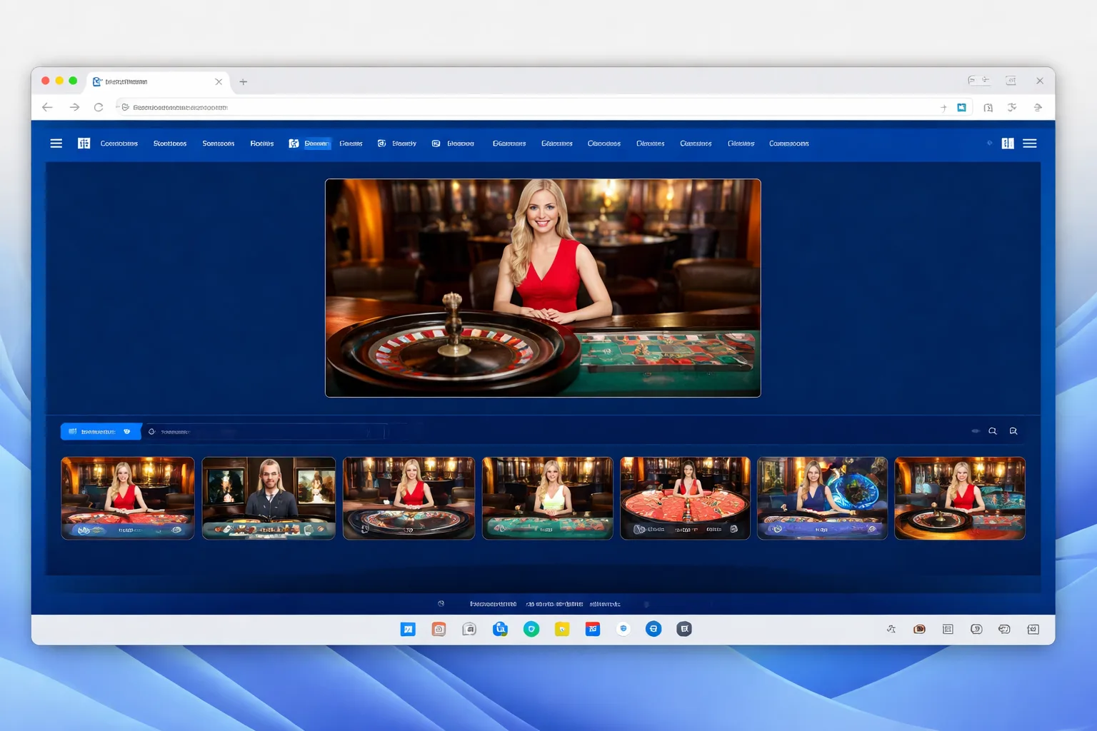Click the yellow icon in the taskbar
Screen dimensions: 1097x731
click(x=562, y=629)
